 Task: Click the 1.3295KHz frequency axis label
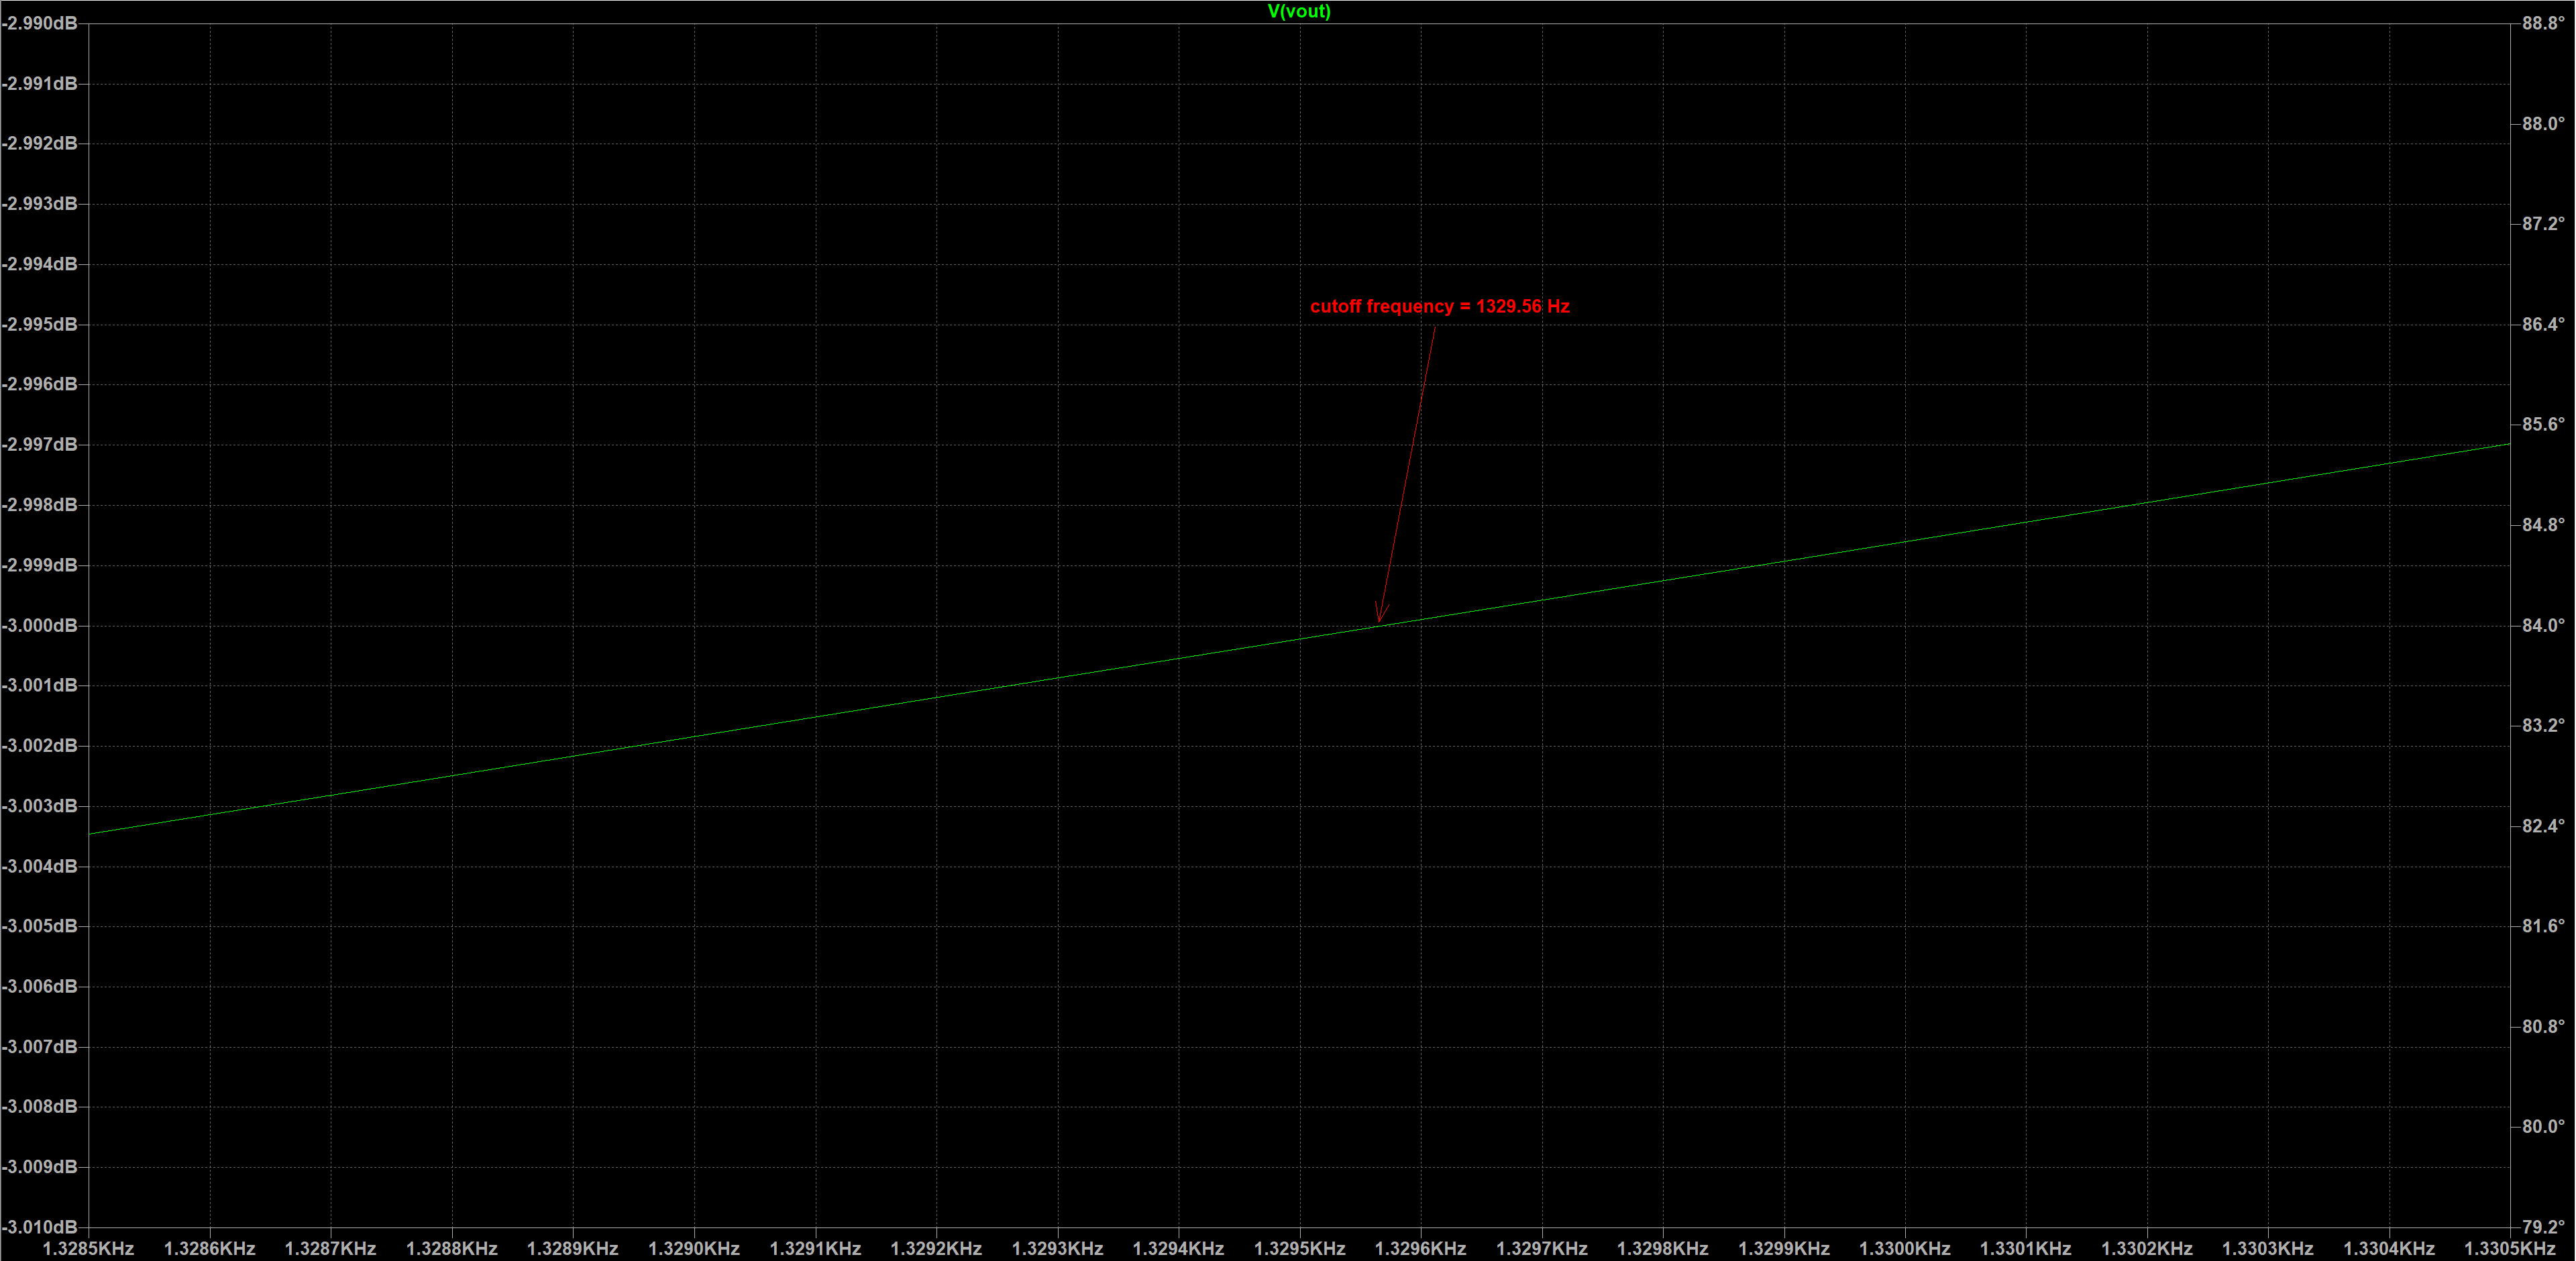pyautogui.click(x=1299, y=1249)
